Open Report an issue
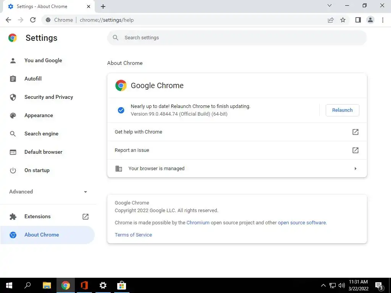This screenshot has width=391, height=293. point(237,150)
